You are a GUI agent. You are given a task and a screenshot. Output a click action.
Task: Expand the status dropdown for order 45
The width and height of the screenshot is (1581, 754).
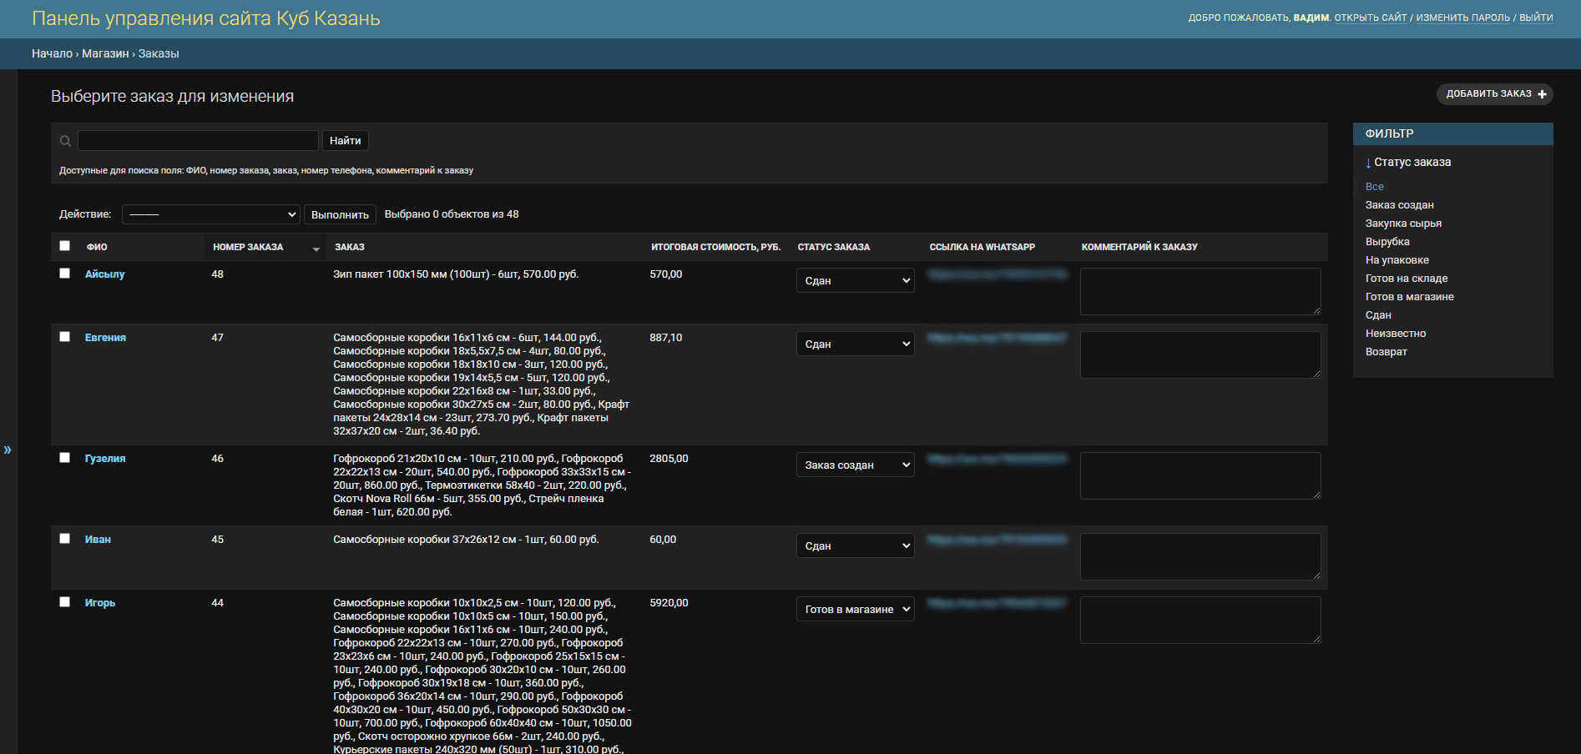click(x=855, y=545)
